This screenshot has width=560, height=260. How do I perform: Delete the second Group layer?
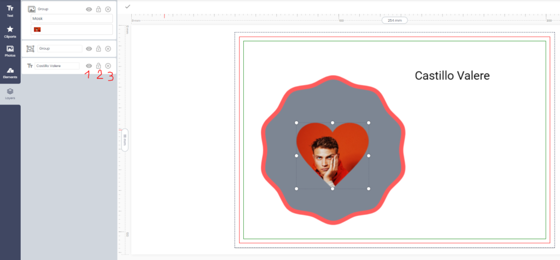point(108,49)
